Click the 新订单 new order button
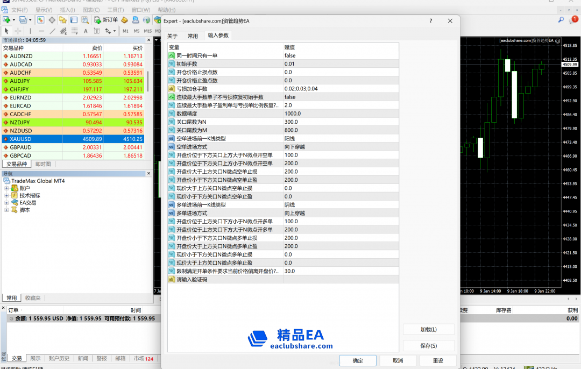Screen dimensions: 581x369 (x=106, y=20)
